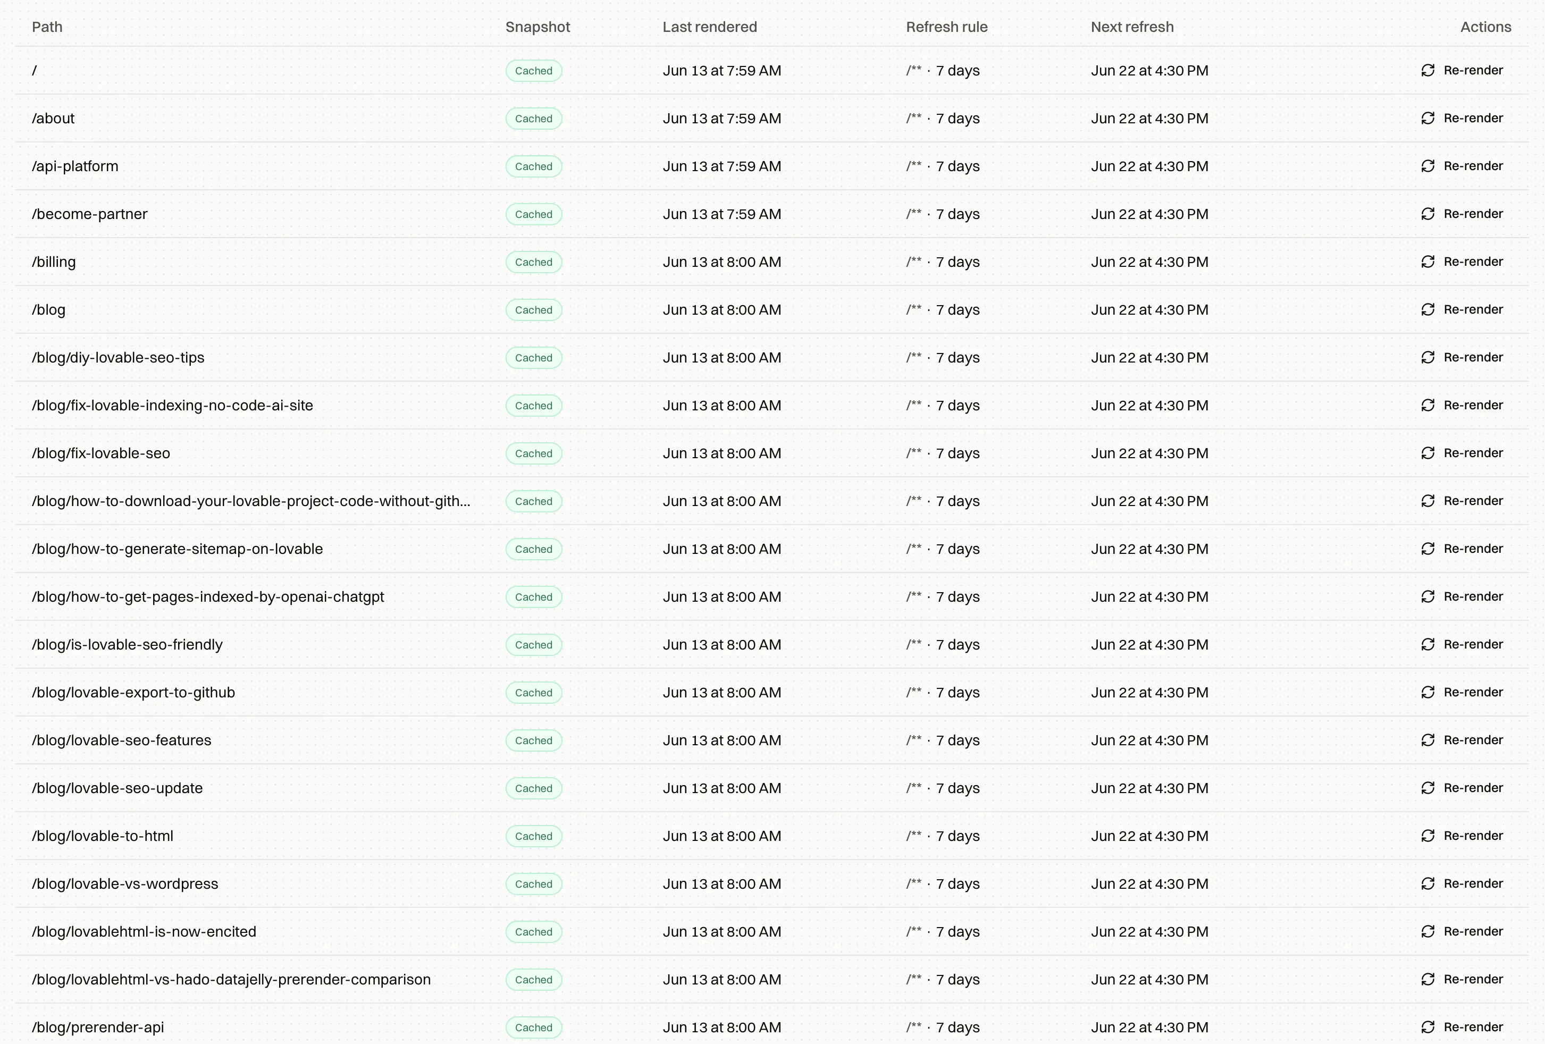This screenshot has height=1044, width=1545.
Task: Click the /about path cell
Action: tap(53, 119)
